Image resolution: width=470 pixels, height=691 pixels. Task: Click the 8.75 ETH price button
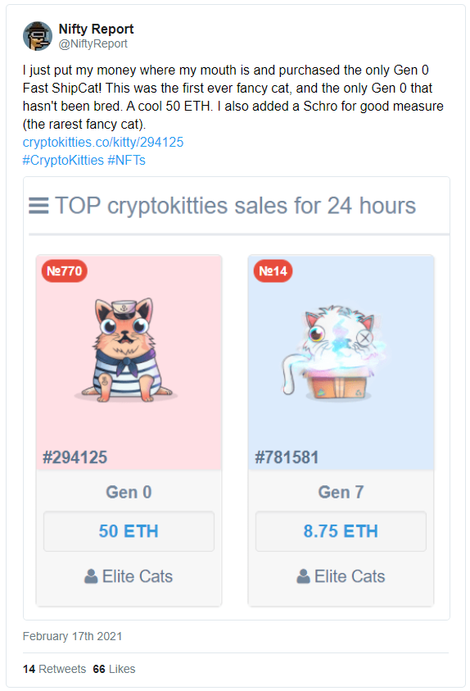pos(341,531)
